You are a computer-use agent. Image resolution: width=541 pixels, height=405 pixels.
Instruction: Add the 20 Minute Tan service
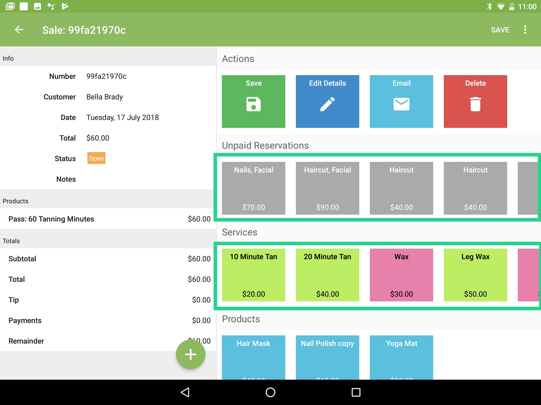click(x=327, y=275)
